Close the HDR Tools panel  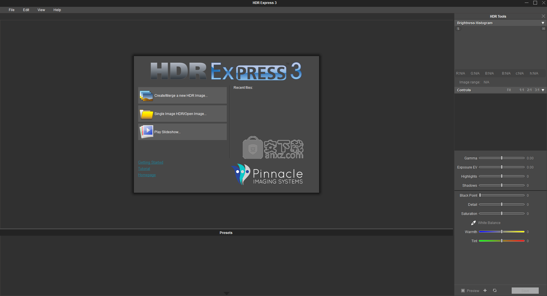[543, 16]
